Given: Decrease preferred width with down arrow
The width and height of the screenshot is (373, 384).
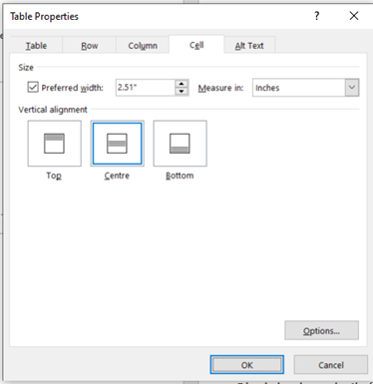Looking at the screenshot, I should point(182,92).
